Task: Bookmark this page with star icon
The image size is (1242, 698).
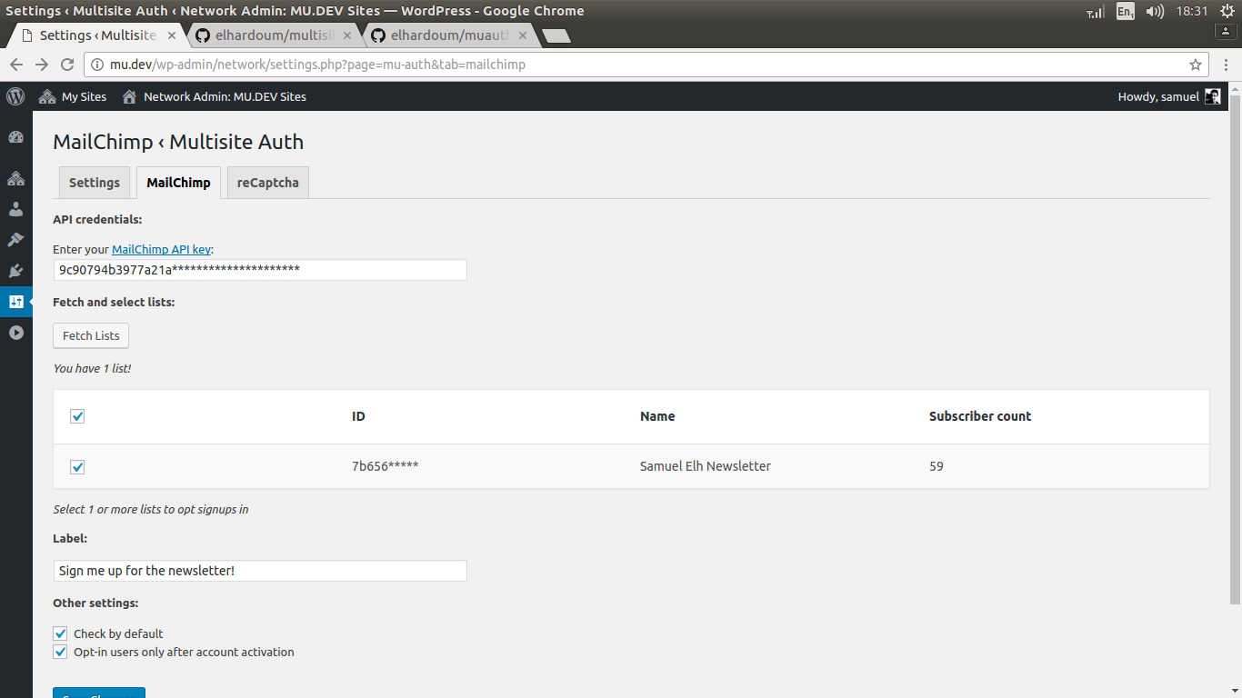Action: 1196,65
